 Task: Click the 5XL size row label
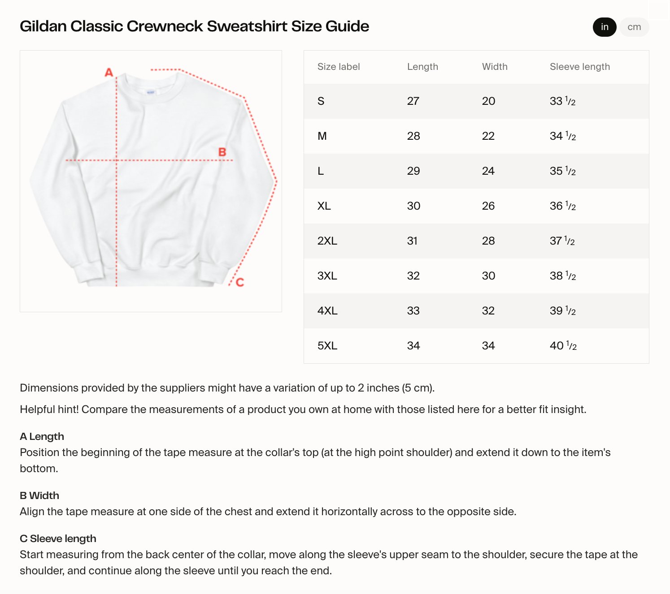(327, 346)
